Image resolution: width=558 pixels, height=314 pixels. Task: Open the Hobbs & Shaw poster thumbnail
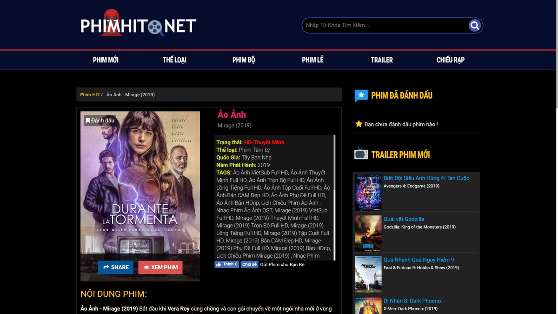click(368, 274)
